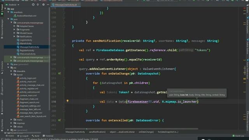Image resolution: width=249 pixels, height=140 pixels.
Task: Click the yellow intention lightbulb on line 198
Action: tap(67, 101)
